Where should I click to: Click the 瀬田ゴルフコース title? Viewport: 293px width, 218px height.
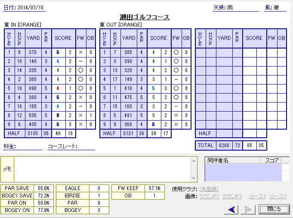point(145,17)
